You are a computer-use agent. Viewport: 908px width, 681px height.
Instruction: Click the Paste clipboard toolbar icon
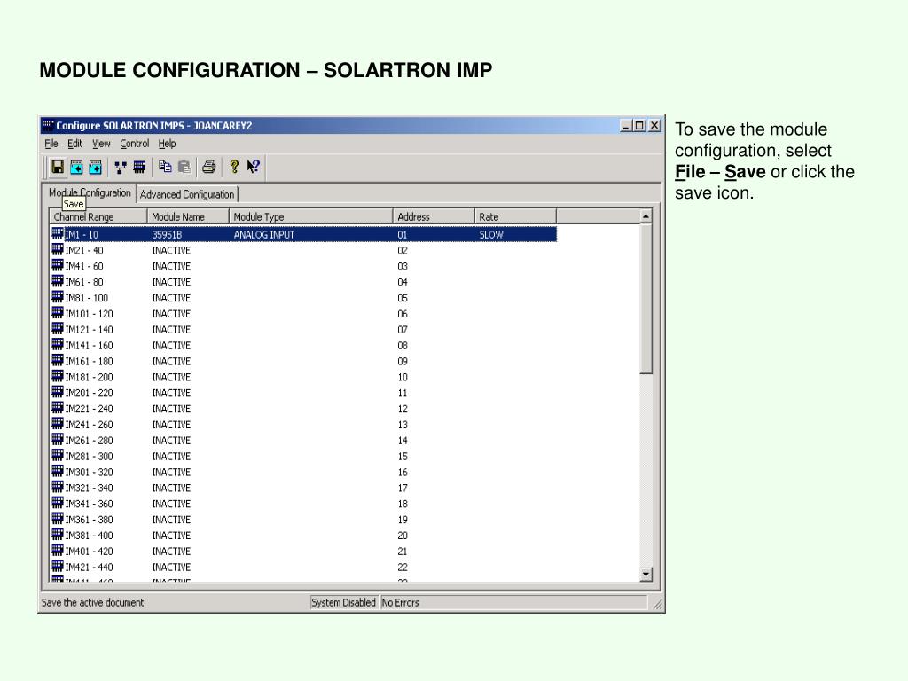184,167
